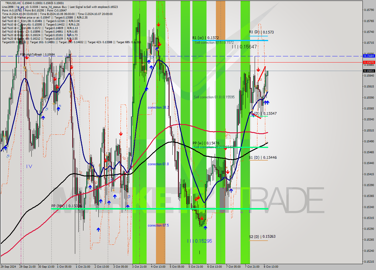
Task: Select the 'PP (D) | 0.15547' pivot label
Action: click(x=263, y=113)
